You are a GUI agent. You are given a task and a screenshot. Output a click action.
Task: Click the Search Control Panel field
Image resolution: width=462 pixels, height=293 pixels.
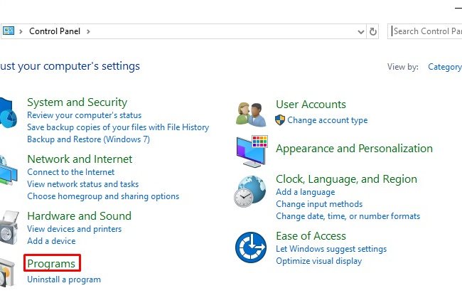click(425, 31)
